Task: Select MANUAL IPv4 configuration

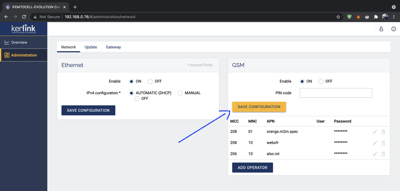Action: tap(180, 93)
